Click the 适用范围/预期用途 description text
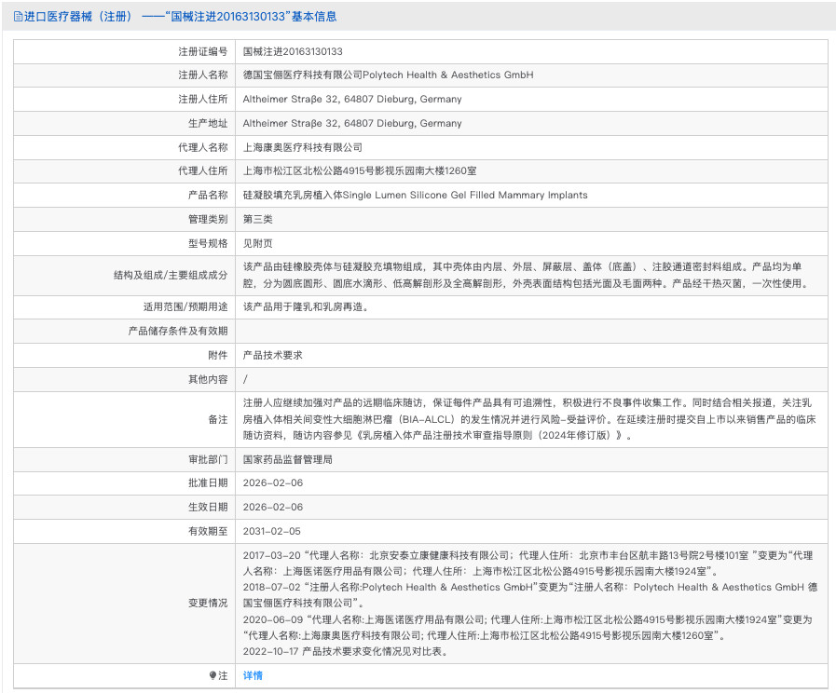 305,306
